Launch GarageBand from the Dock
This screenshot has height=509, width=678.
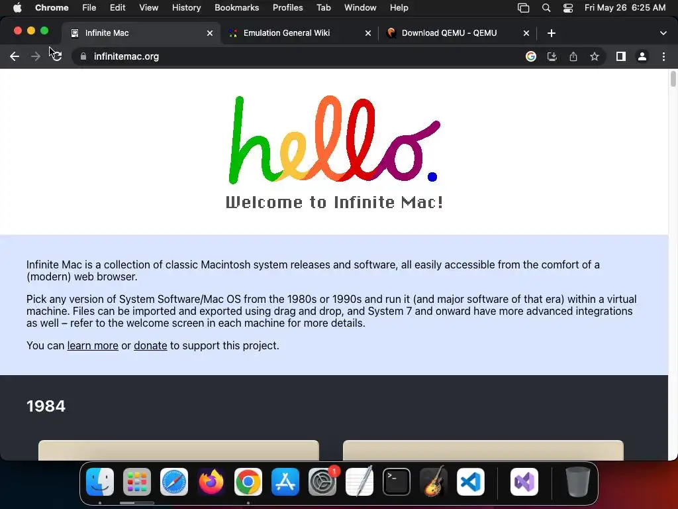point(434,482)
